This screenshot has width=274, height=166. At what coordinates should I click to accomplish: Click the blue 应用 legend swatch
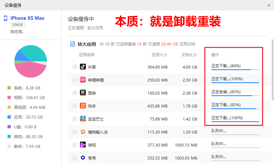[x=9, y=117]
